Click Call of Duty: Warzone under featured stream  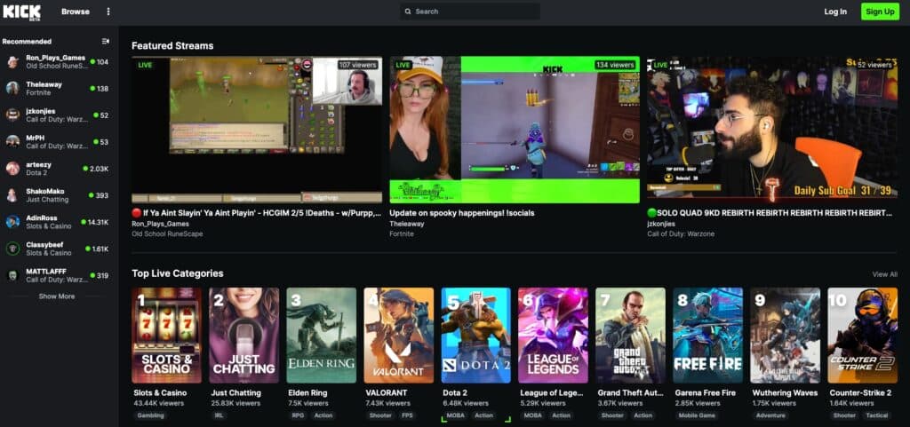click(681, 234)
